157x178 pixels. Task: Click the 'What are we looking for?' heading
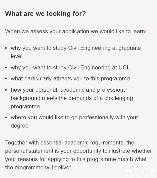pyautogui.click(x=45, y=14)
